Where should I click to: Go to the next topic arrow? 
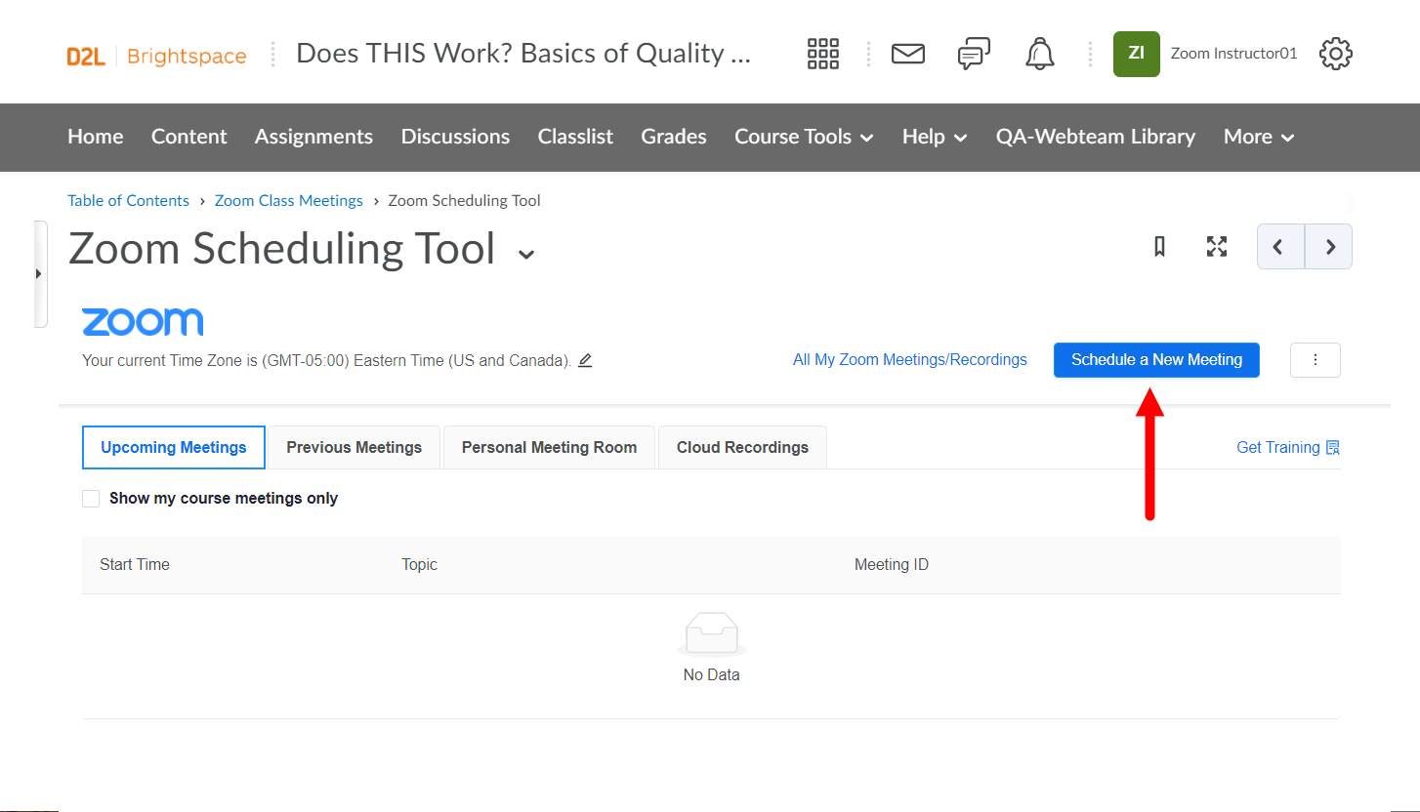[1329, 247]
